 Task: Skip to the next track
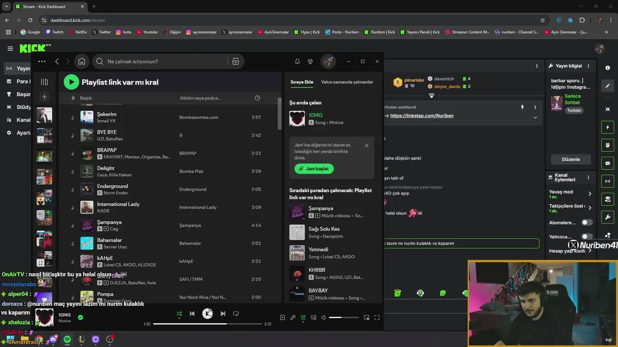223,314
